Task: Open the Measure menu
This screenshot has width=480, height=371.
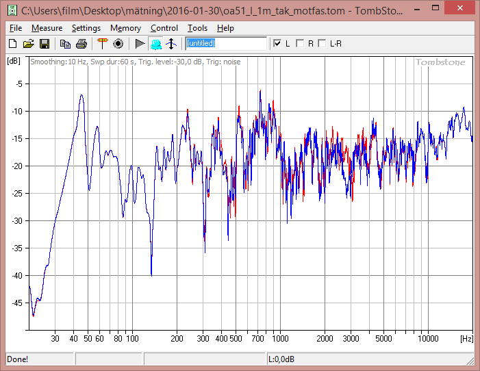Action: pyautogui.click(x=47, y=28)
